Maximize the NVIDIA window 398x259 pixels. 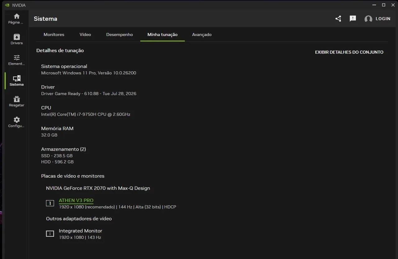tap(384, 5)
